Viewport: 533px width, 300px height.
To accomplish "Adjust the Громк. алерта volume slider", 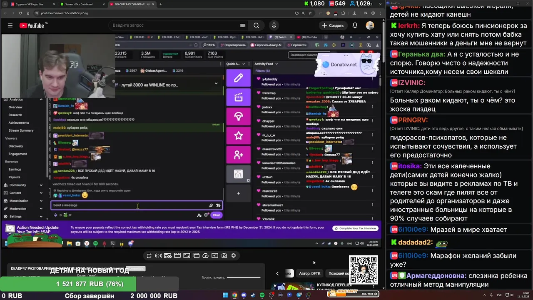I will 244,277.
